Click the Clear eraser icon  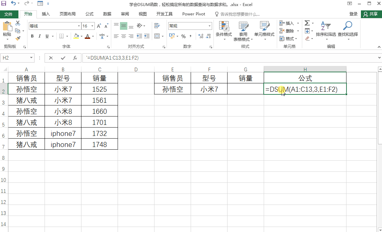pyautogui.click(x=307, y=38)
